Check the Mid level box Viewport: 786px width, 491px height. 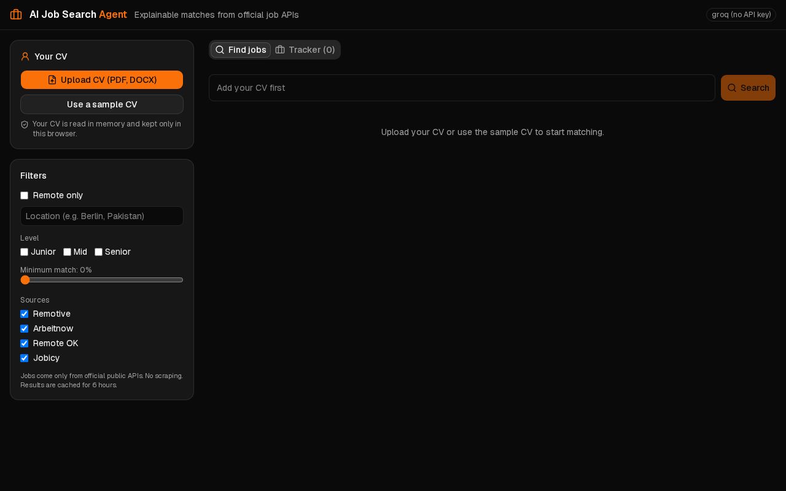click(x=68, y=252)
